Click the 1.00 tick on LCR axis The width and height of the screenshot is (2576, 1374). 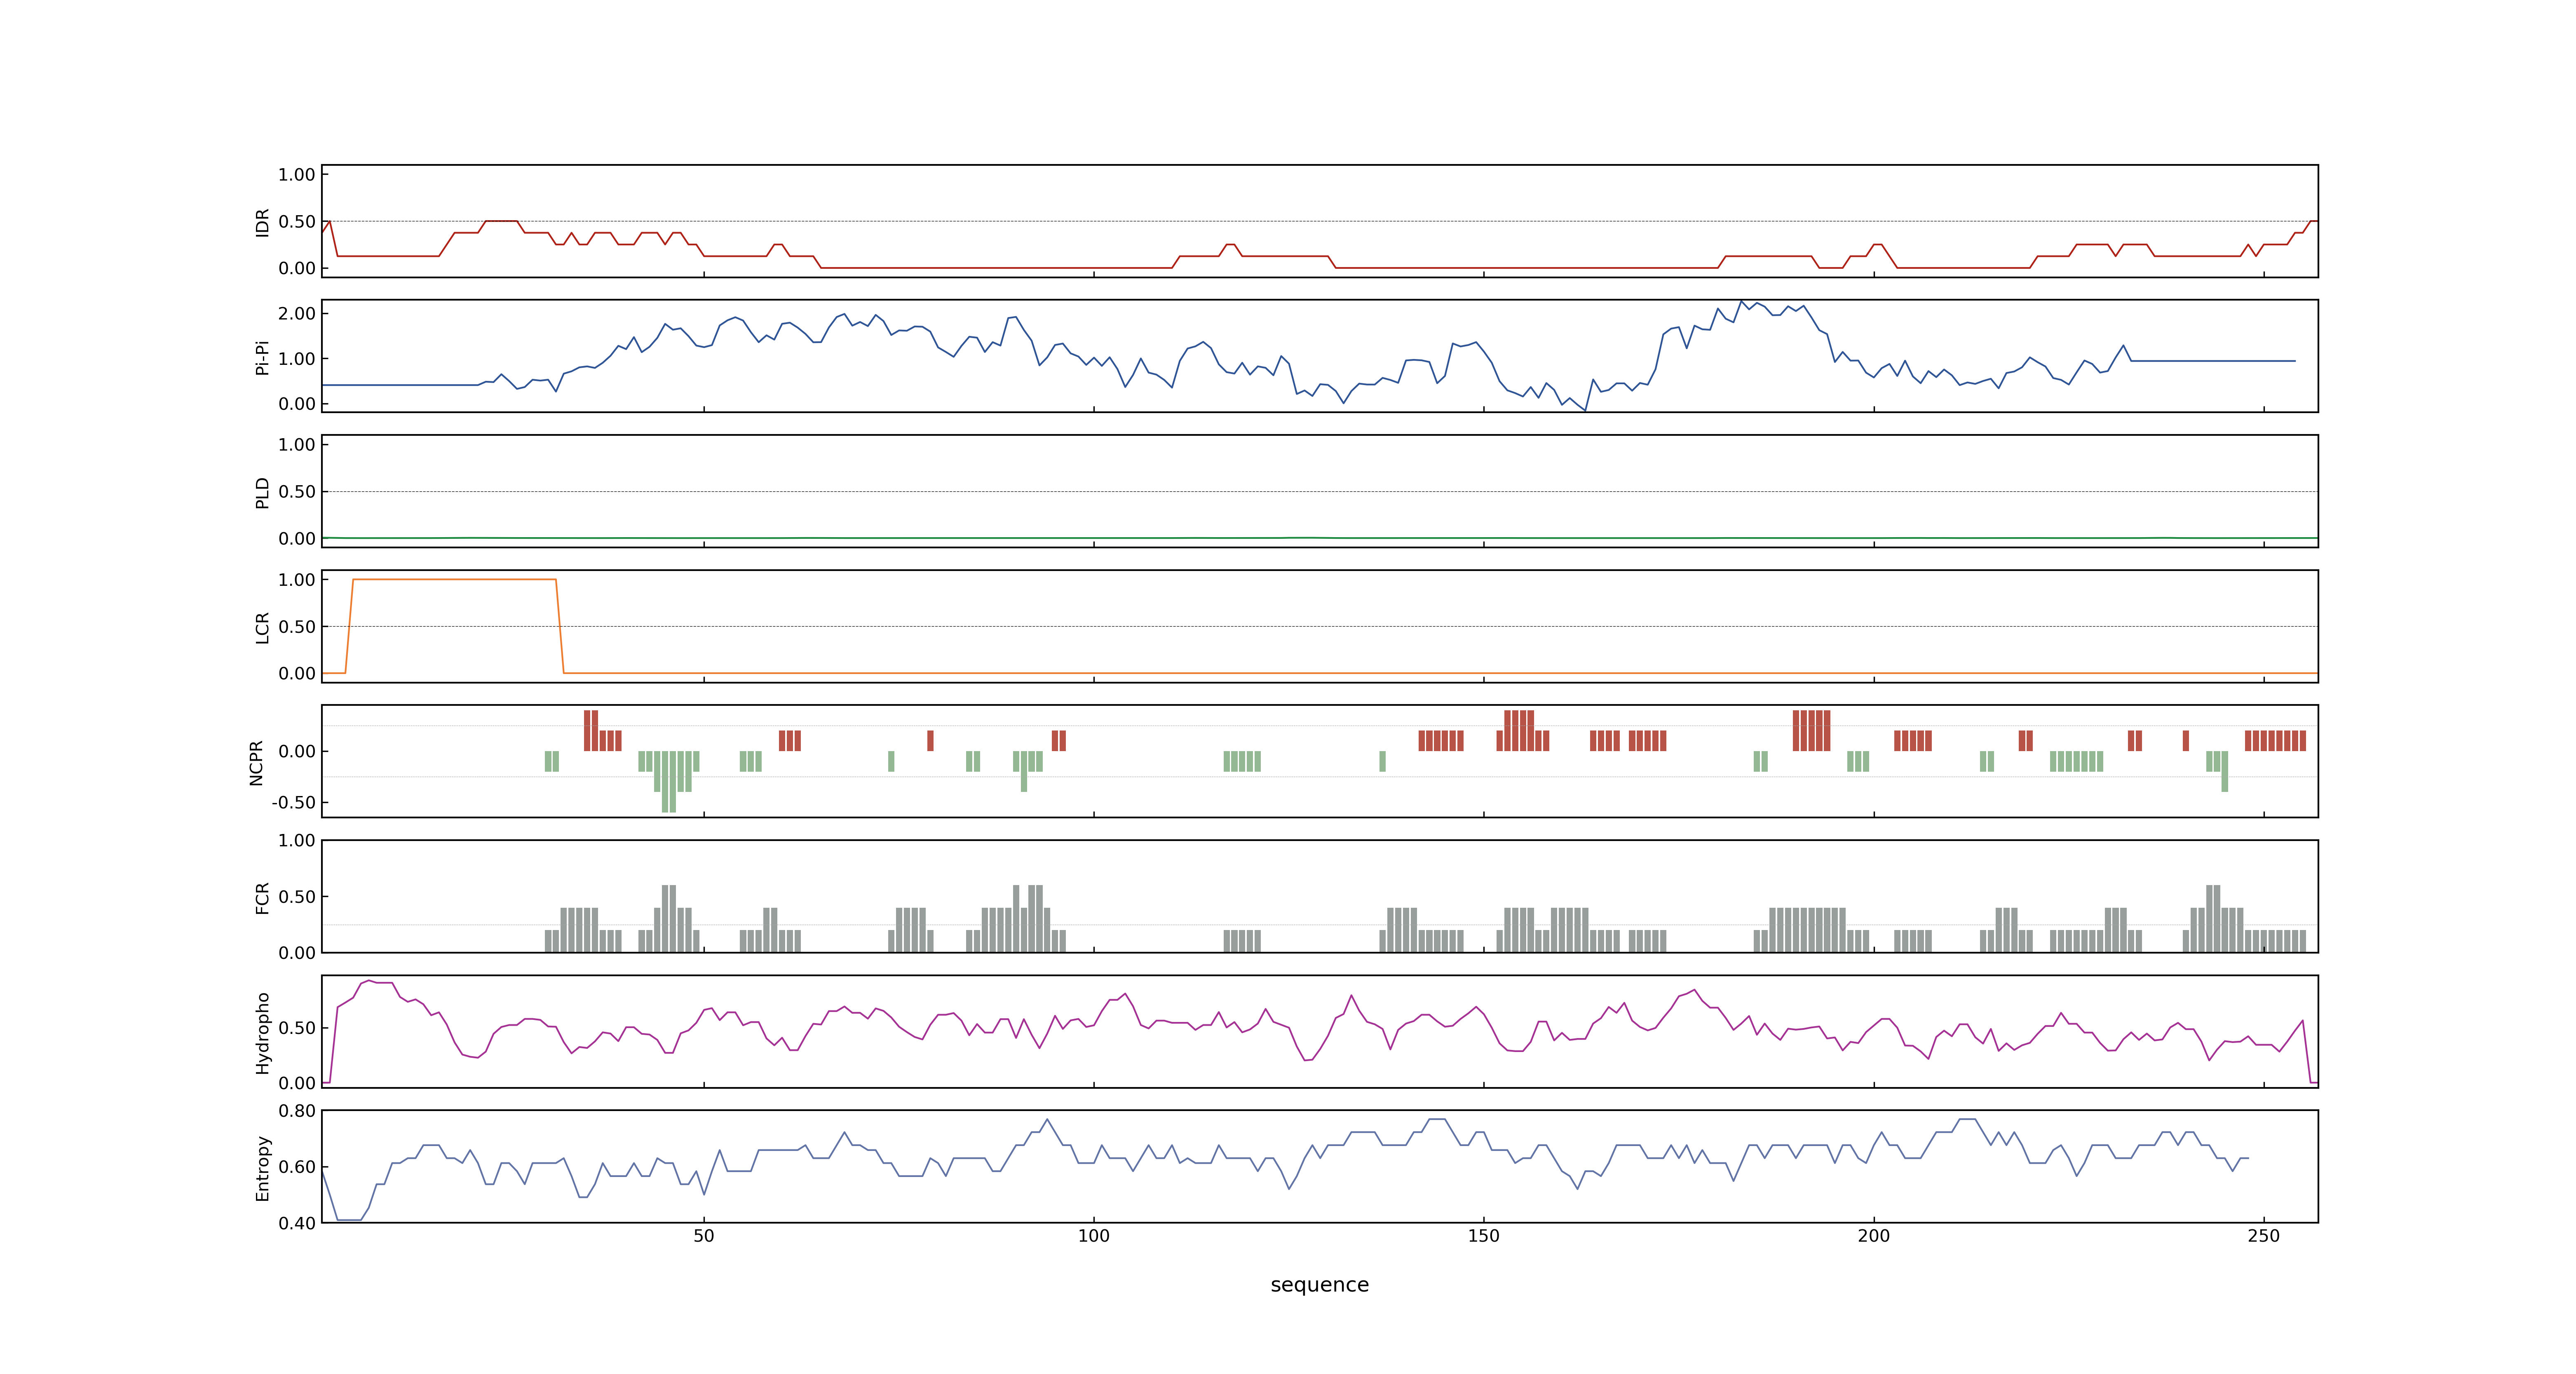[297, 579]
